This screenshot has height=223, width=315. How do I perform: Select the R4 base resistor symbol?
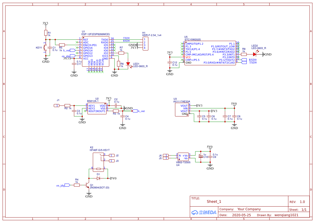[x=77, y=185]
